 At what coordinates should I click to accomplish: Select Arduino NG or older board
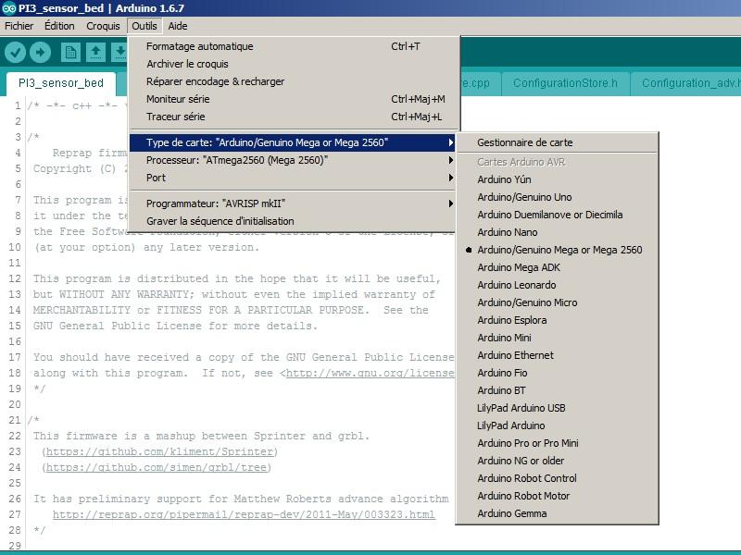click(x=558, y=461)
